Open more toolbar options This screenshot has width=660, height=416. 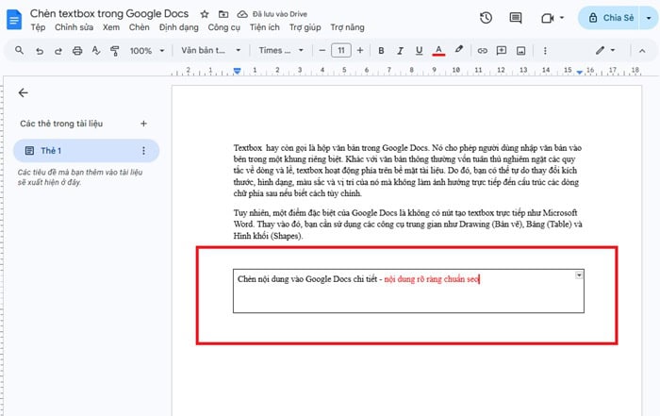click(x=545, y=51)
